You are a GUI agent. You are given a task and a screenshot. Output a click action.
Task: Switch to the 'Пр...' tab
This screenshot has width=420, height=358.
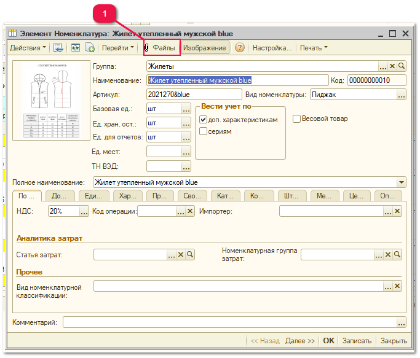point(160,196)
